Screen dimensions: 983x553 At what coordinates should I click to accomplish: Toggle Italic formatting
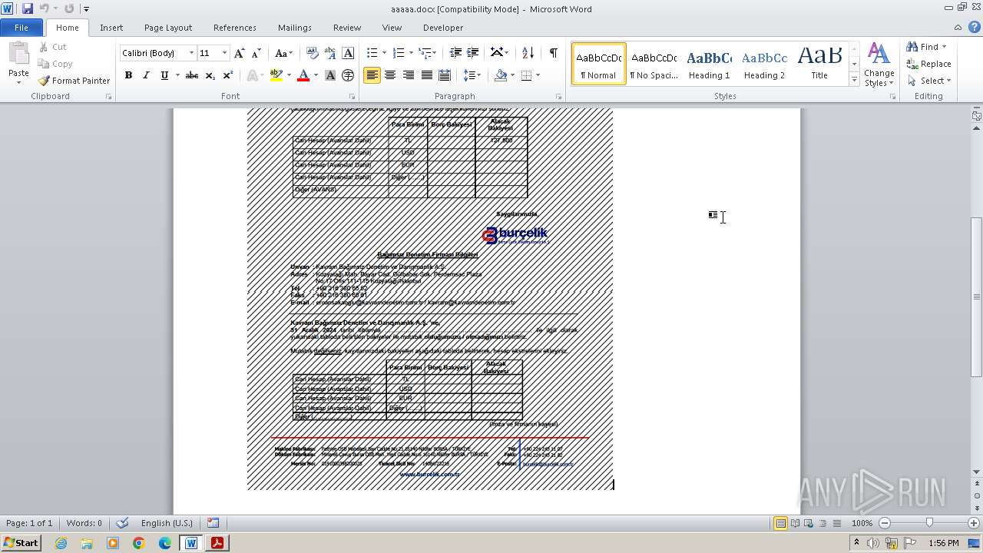point(146,75)
